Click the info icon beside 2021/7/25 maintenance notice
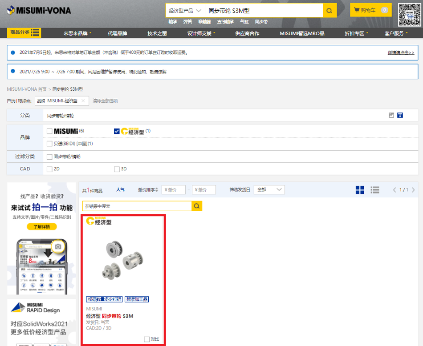 pyautogui.click(x=12, y=71)
